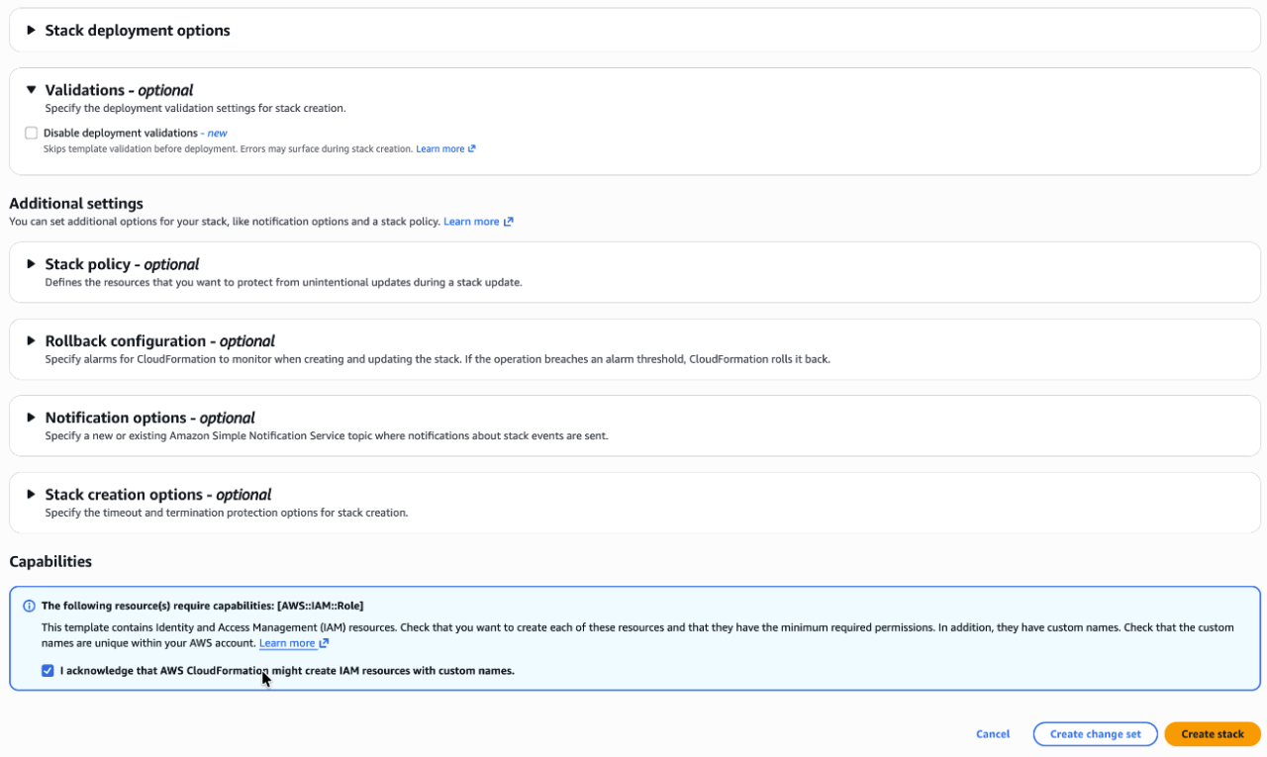Click the Additional settings heading text
This screenshot has height=757, width=1267.
tap(76, 204)
